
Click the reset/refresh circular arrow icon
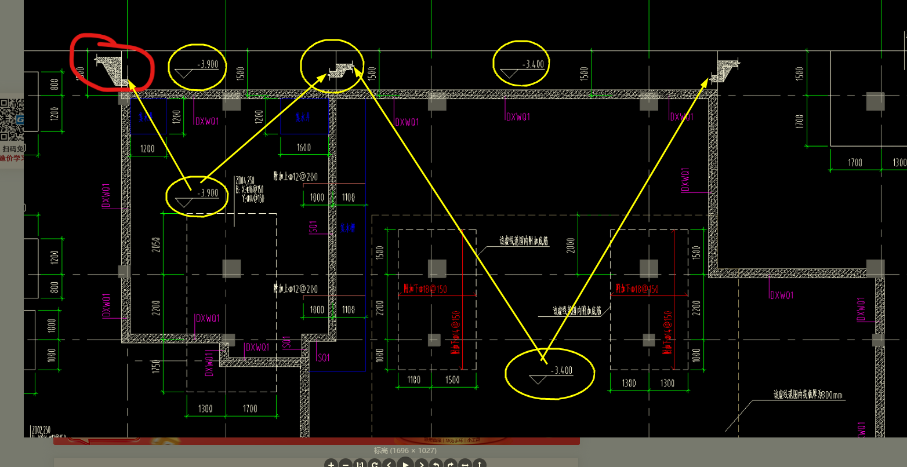click(x=375, y=464)
